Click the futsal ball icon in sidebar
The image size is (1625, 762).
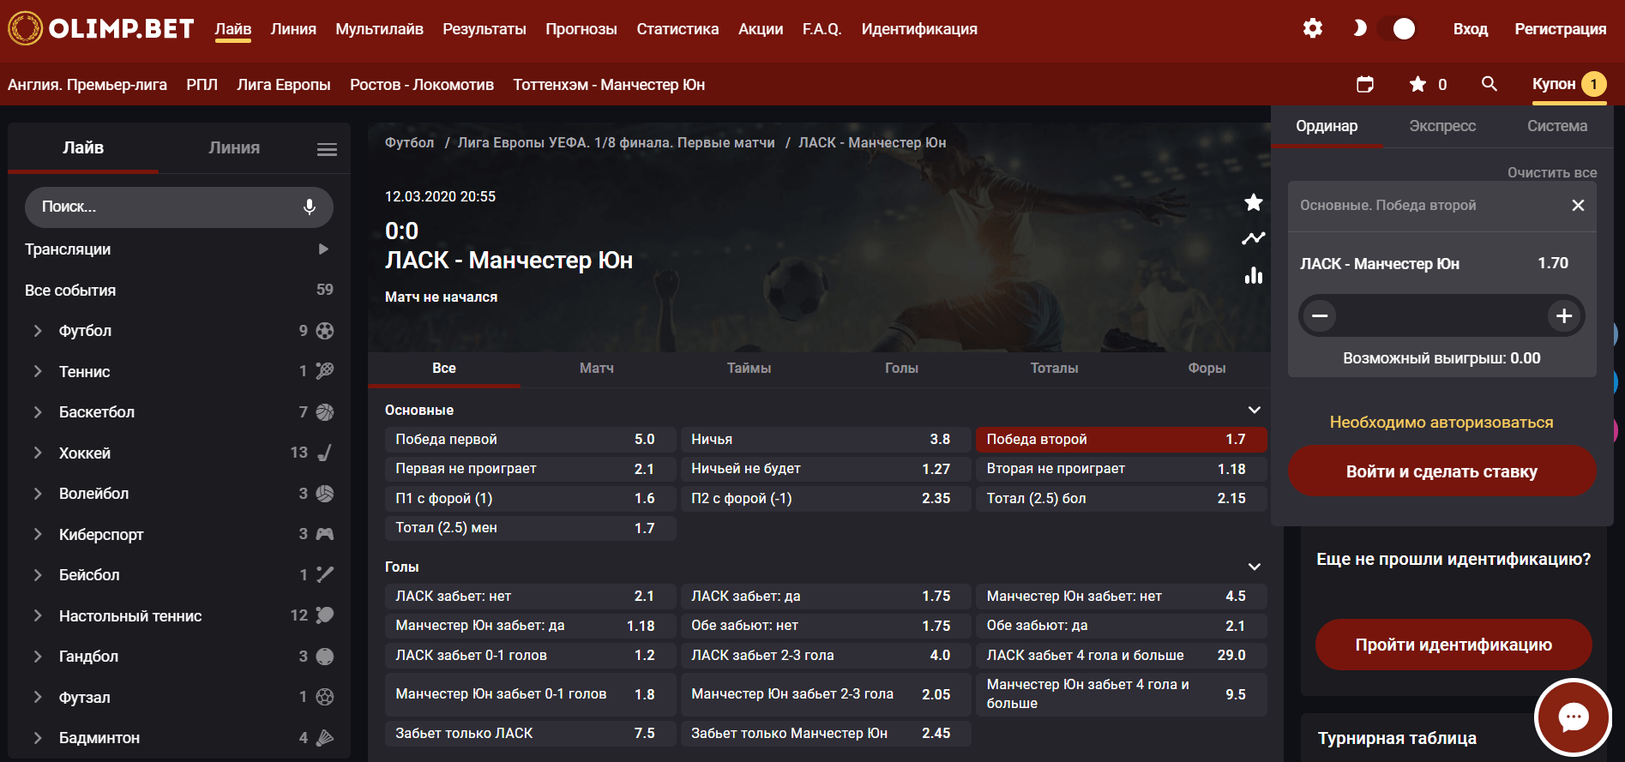(325, 697)
